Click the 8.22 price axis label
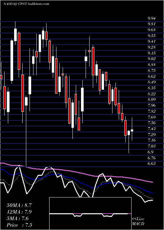Image resolution: width=164 pixels, height=230 pixels. tap(152, 94)
